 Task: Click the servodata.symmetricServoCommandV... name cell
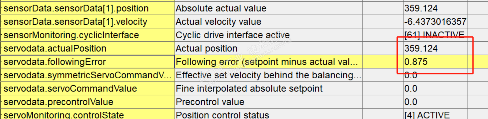click(87, 75)
